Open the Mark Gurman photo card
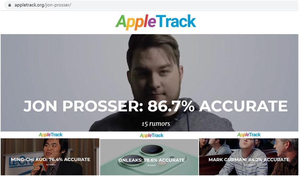This screenshot has height=176, width=299. [249, 157]
